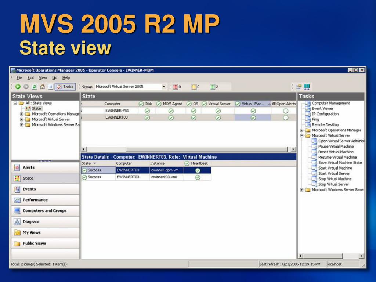This screenshot has height=282, width=376.
Task: Run the Start Virtual Machine task
Action: pos(335,168)
